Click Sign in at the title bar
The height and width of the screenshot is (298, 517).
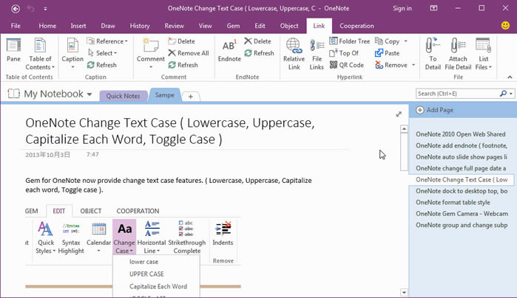pyautogui.click(x=402, y=8)
